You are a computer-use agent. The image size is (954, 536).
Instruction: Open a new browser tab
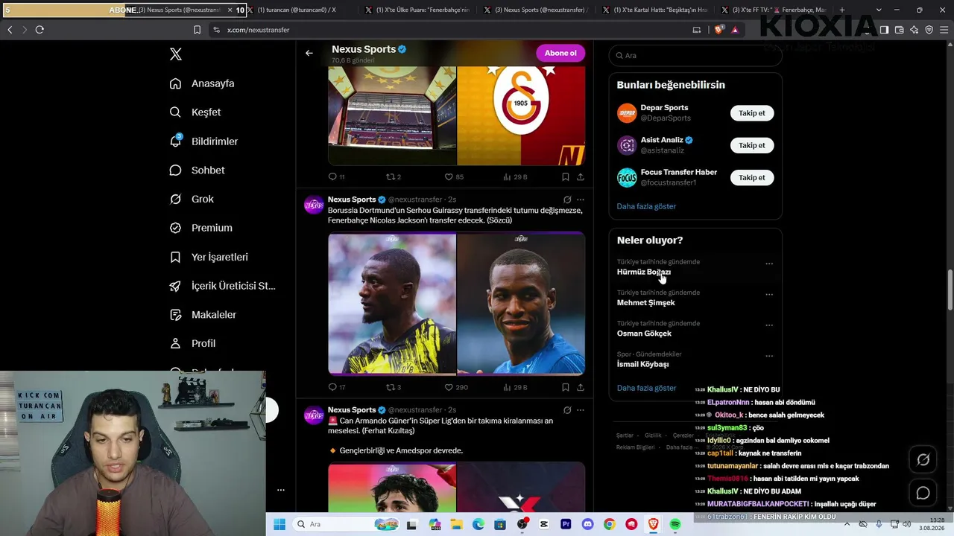click(x=842, y=10)
